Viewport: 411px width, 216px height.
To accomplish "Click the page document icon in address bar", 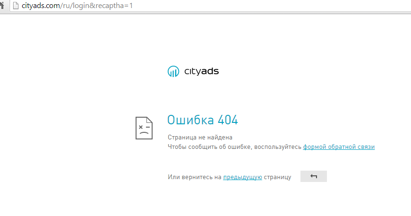I will point(16,6).
